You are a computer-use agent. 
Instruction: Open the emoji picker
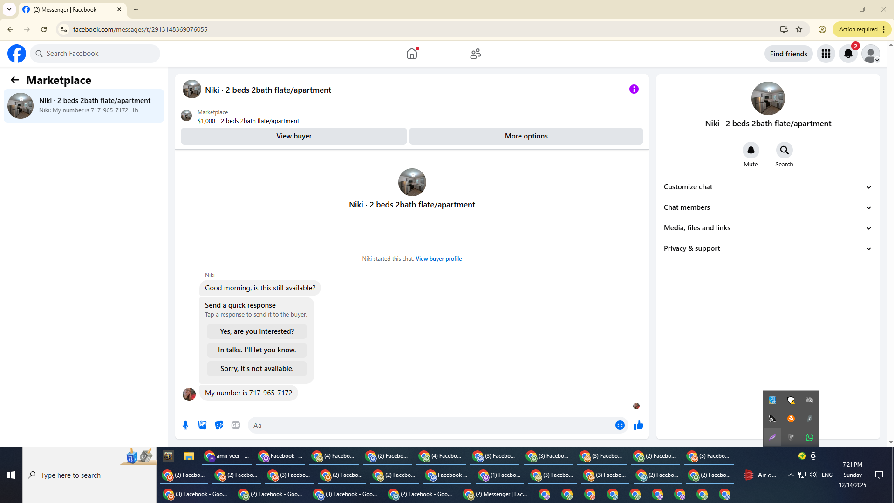click(620, 425)
